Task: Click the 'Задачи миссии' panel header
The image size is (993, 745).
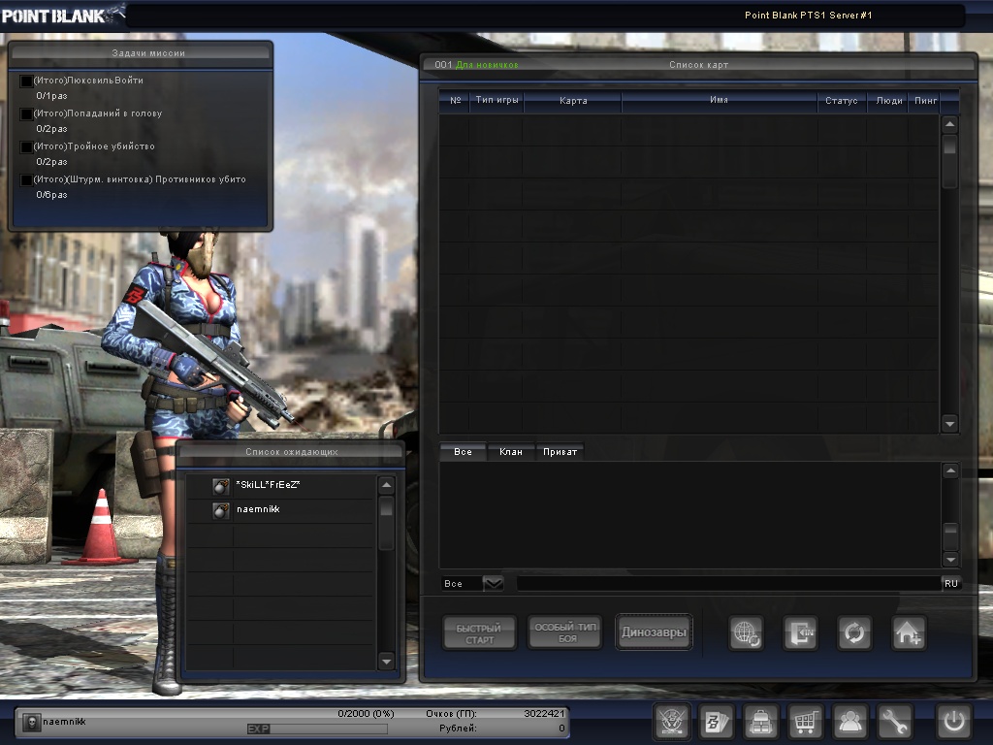Action: (x=142, y=53)
